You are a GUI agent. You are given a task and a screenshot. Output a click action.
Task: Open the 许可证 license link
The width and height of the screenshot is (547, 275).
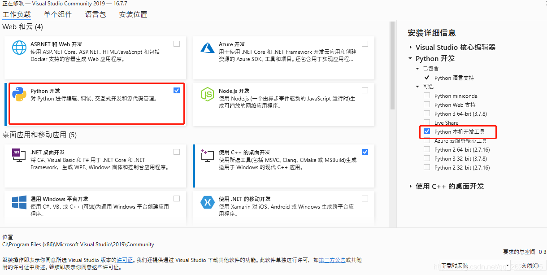coord(125,260)
